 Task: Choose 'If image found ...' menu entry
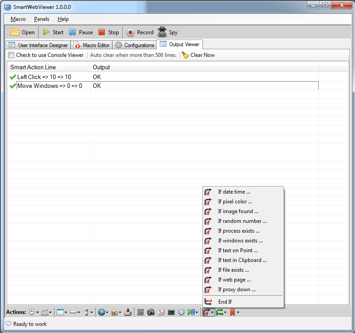pos(243,211)
